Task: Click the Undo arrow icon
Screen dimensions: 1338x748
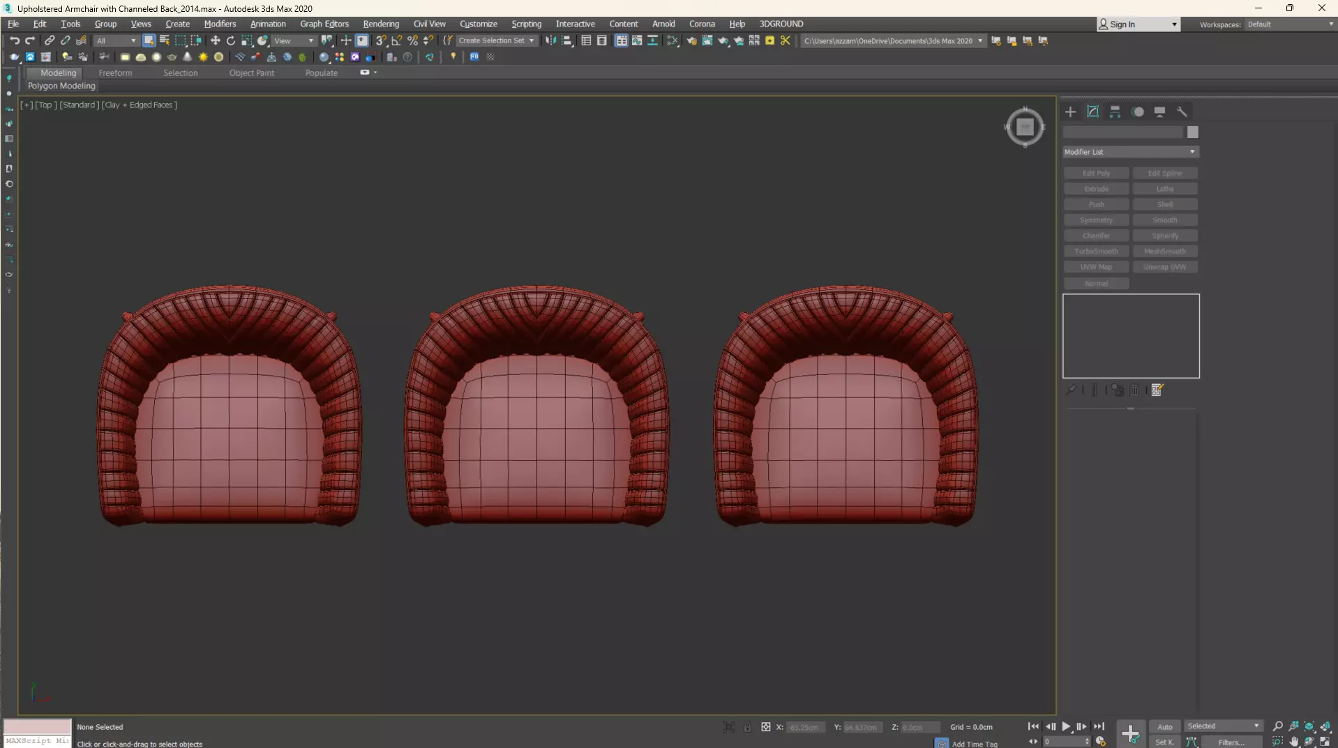Action: 15,40
